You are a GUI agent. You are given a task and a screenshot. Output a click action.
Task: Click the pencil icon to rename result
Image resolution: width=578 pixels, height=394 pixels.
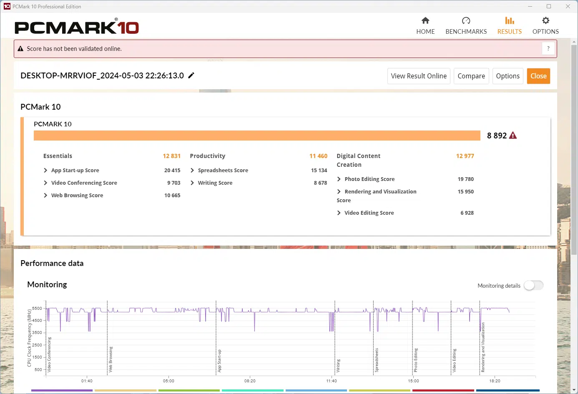[191, 75]
